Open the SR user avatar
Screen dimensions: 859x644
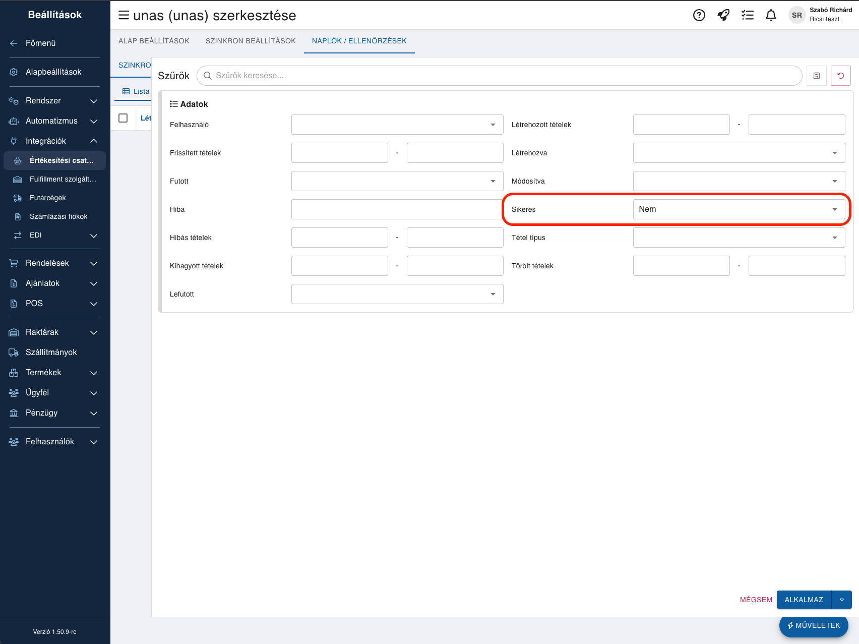click(797, 15)
